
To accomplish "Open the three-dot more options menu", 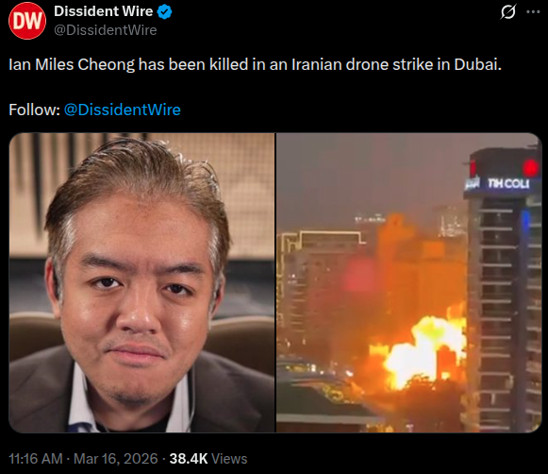I will tap(533, 11).
